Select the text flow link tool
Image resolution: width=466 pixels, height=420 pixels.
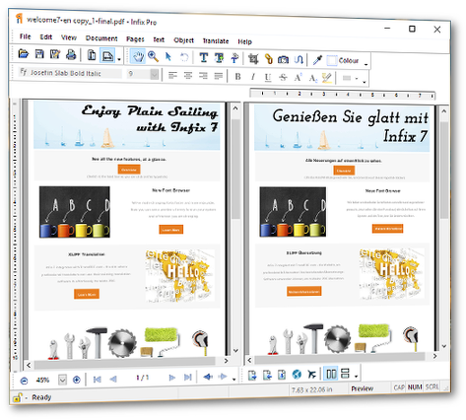click(234, 58)
